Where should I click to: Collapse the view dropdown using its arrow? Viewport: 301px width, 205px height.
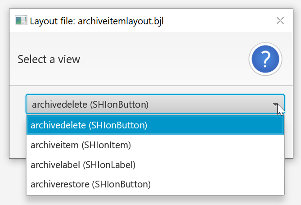(275, 104)
